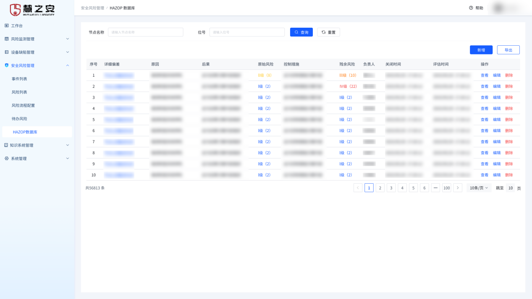Click the 工作台 workbench icon in sidebar
Viewport: 532px width, 299px height.
point(7,26)
